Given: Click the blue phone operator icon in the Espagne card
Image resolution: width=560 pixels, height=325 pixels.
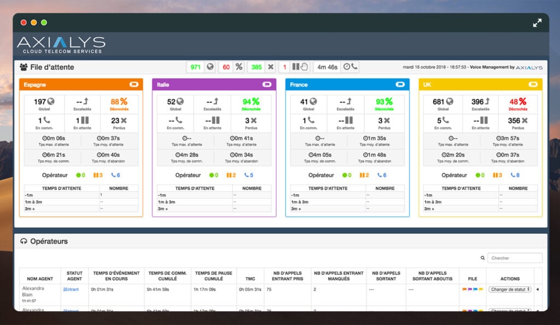Looking at the screenshot, I should coord(113,175).
